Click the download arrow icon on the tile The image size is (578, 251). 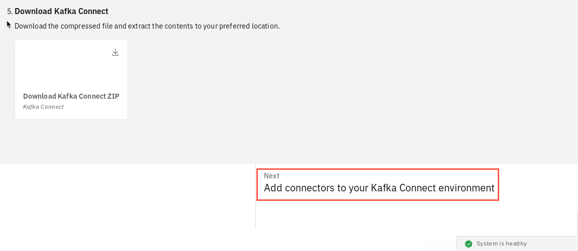click(x=115, y=52)
